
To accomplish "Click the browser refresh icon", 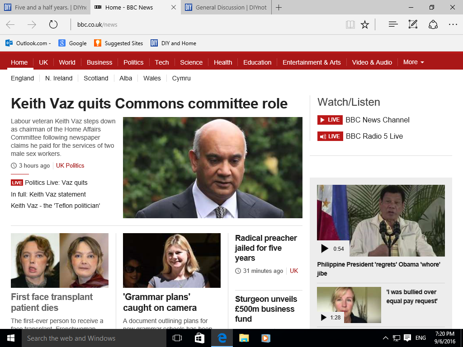I will click(53, 24).
